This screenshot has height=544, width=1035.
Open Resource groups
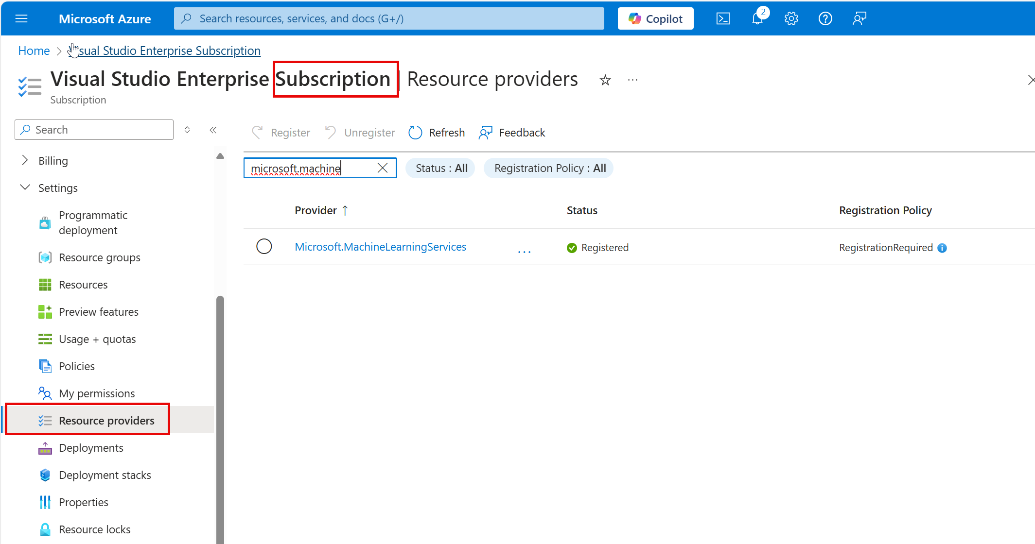click(x=99, y=257)
